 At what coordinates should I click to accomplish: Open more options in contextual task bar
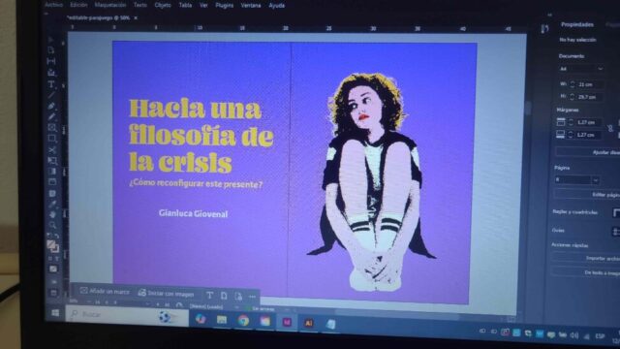coord(252,297)
